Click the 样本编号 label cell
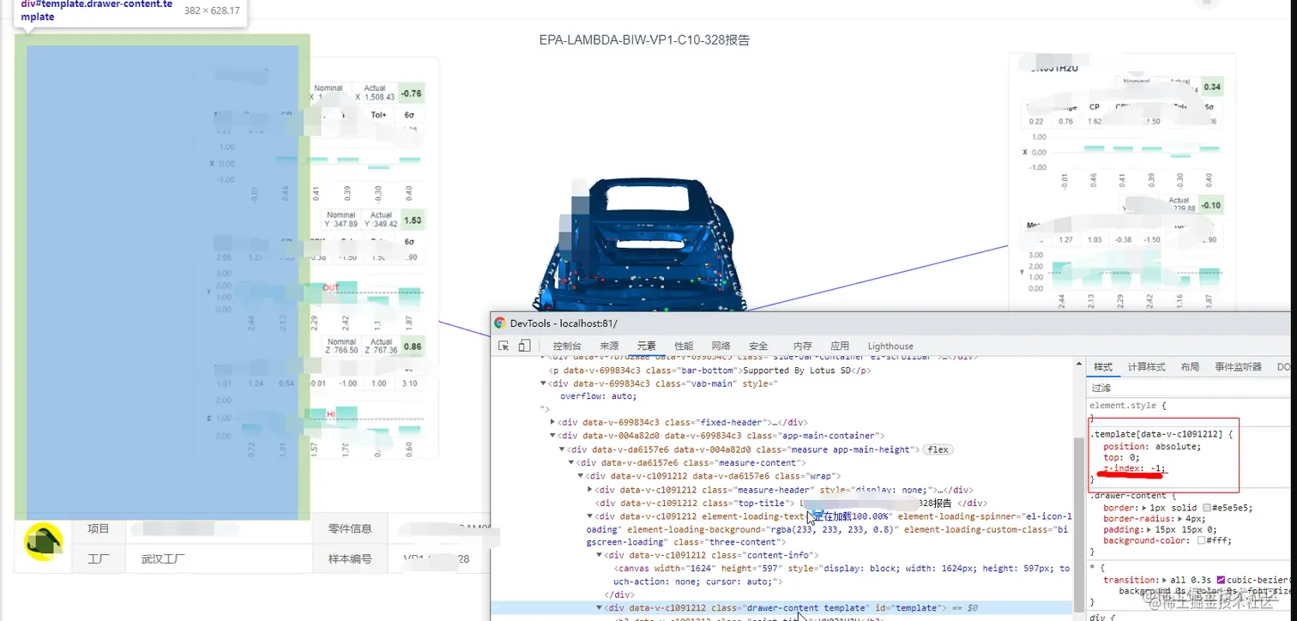This screenshot has width=1297, height=621. 350,558
